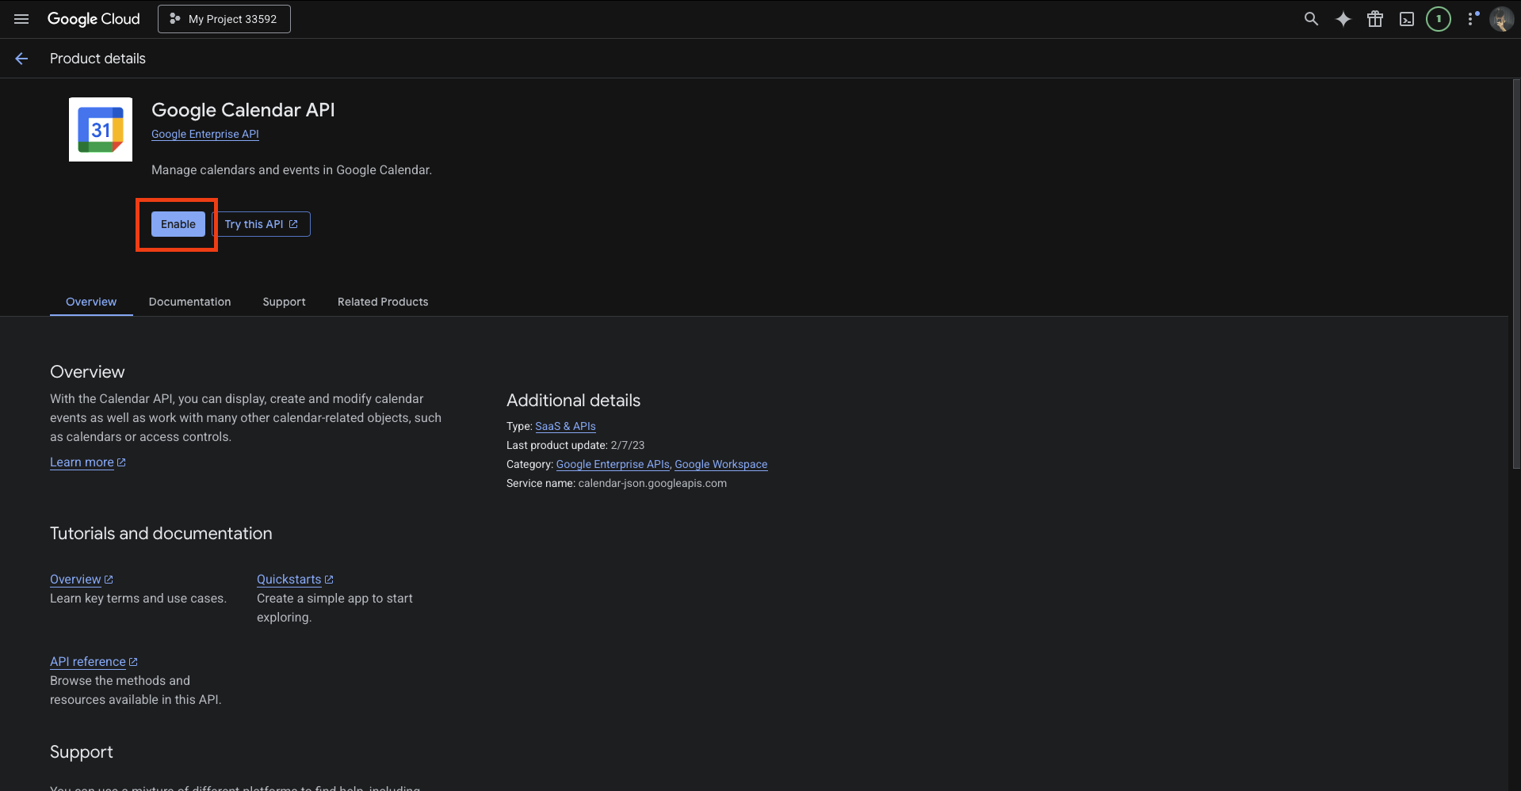Open the Gemini AI sparkle icon
Screen dimensions: 1521x791
(x=1343, y=19)
